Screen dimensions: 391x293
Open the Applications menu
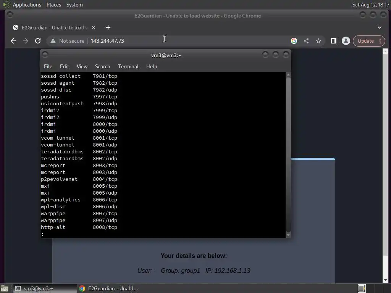[27, 5]
